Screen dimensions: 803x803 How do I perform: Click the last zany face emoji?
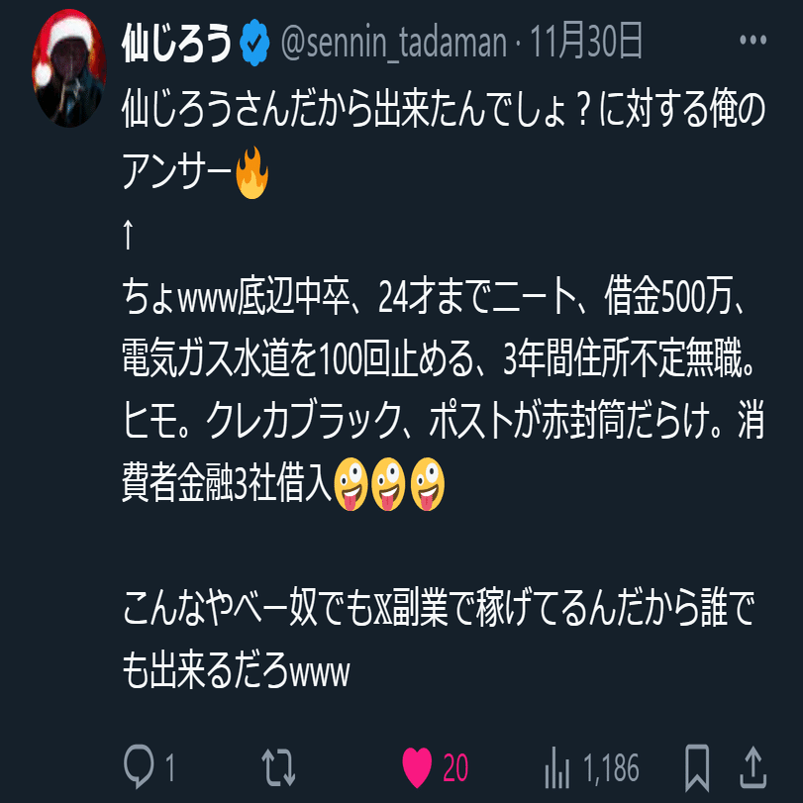[x=427, y=484]
